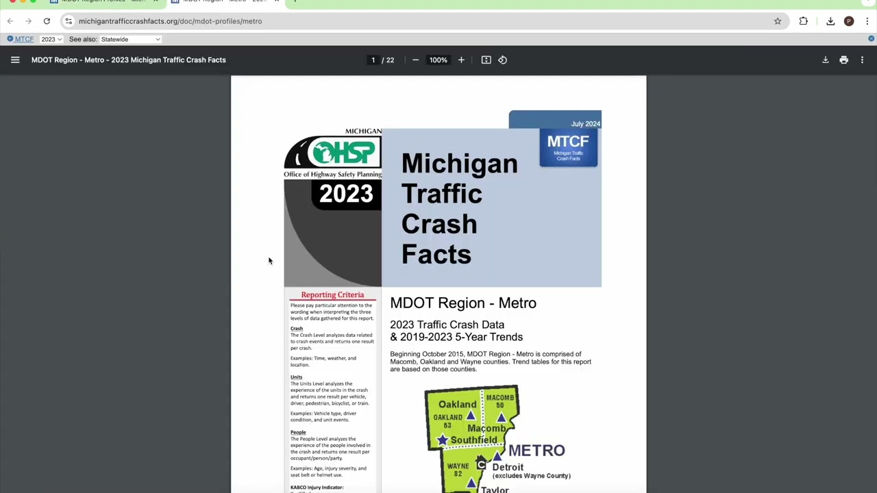Click the OHSP logo in the PDF
The height and width of the screenshot is (493, 877).
tap(332, 152)
